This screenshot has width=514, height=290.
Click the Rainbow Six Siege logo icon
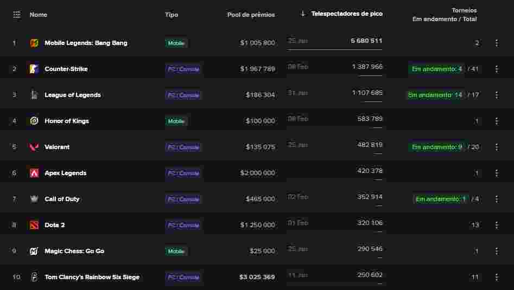pyautogui.click(x=34, y=277)
